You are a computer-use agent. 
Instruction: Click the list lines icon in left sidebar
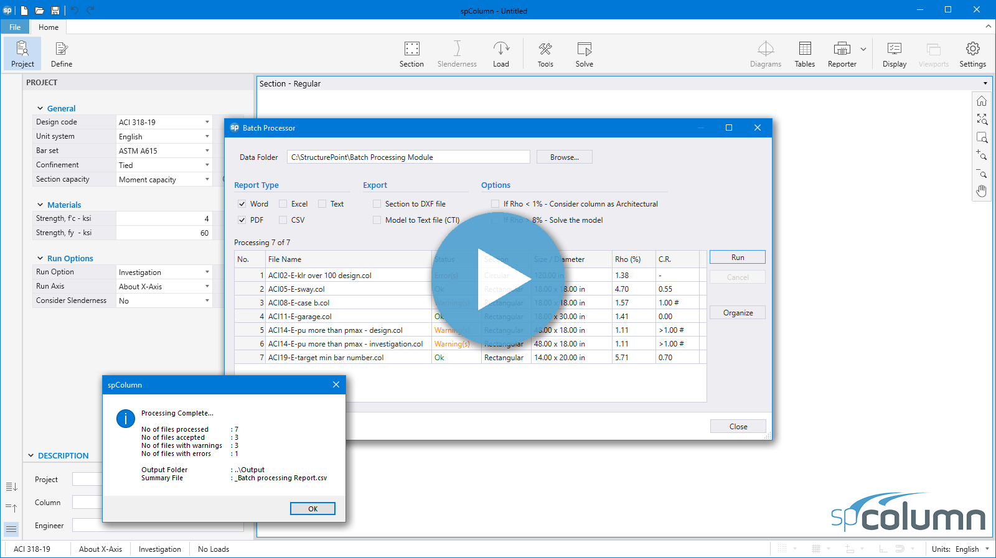coord(11,529)
